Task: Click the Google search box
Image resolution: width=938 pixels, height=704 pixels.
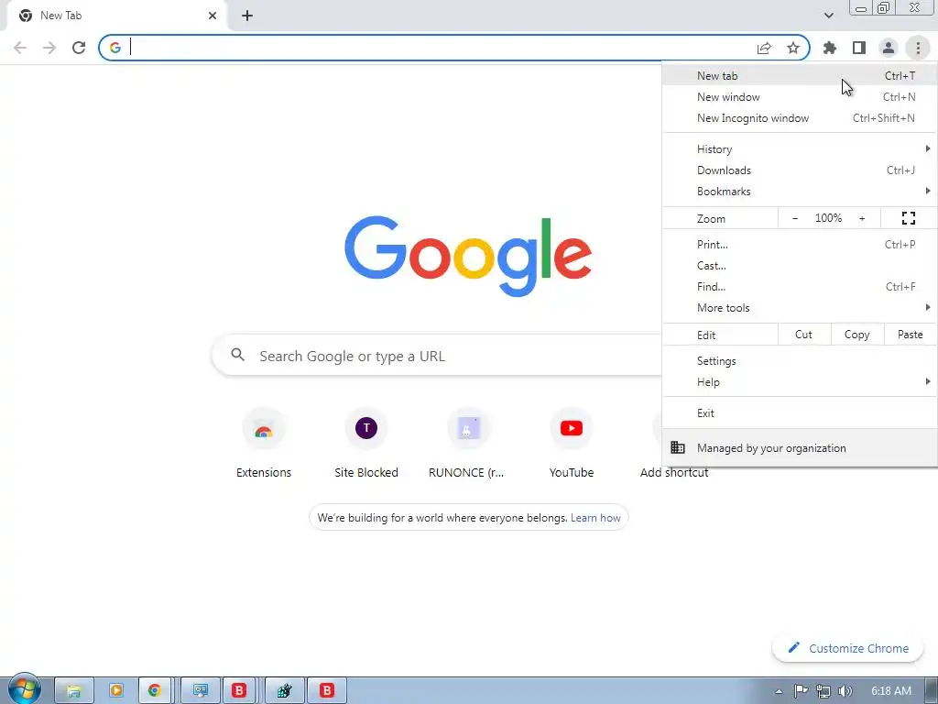Action: [437, 356]
